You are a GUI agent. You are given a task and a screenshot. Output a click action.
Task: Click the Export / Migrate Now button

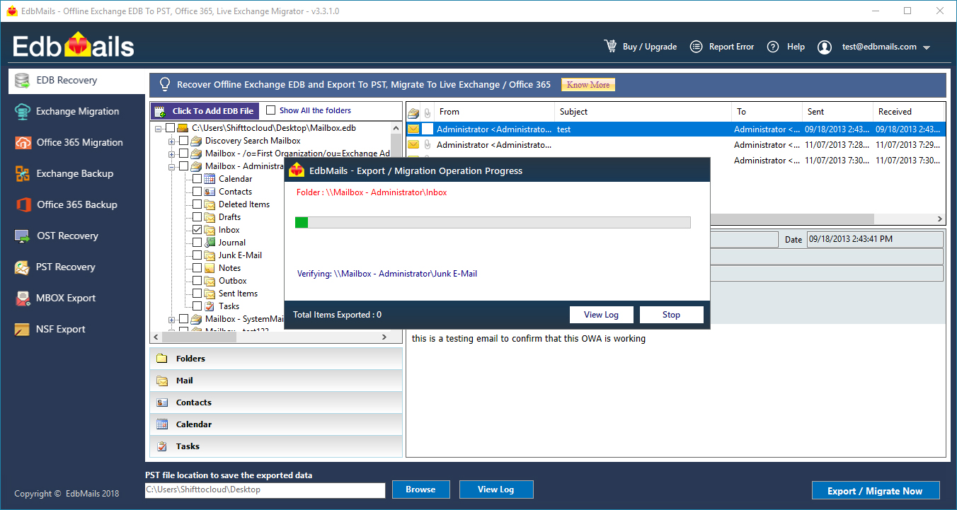[876, 490]
